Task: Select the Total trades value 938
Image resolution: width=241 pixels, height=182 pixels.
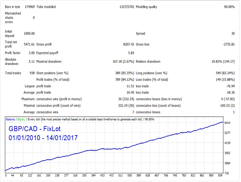Action: click(x=32, y=73)
